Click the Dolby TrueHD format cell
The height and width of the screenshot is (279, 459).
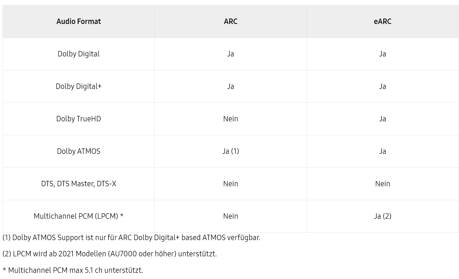(79, 119)
